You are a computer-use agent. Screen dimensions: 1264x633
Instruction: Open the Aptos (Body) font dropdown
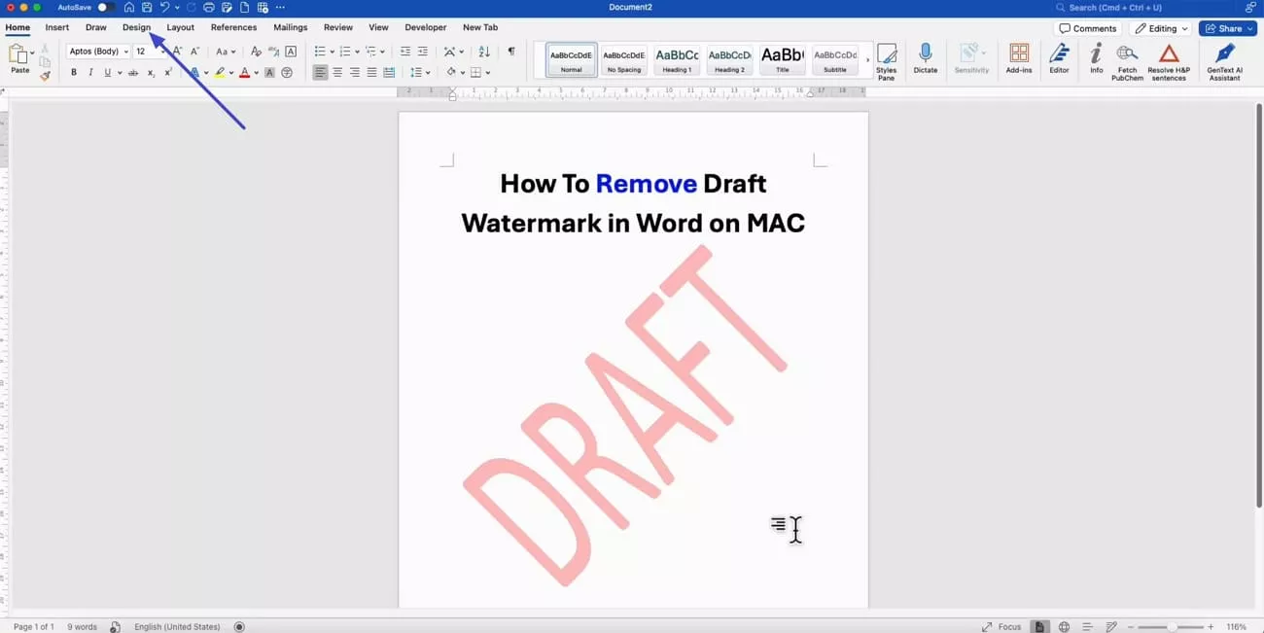(x=96, y=51)
